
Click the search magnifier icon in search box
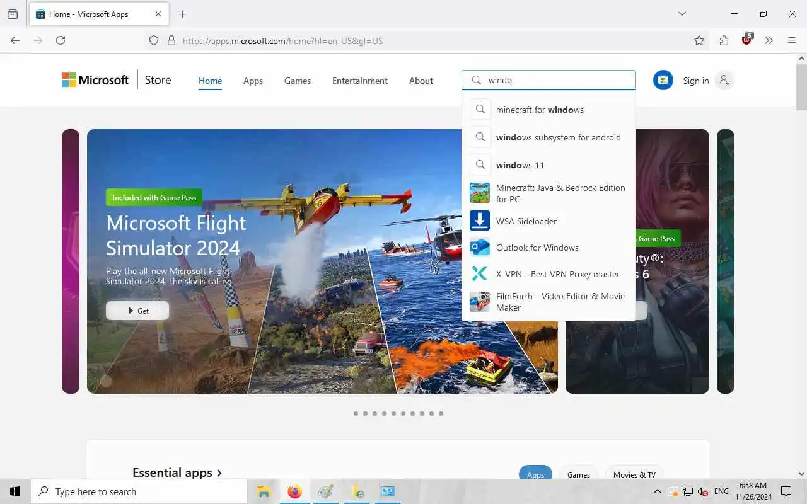click(477, 80)
